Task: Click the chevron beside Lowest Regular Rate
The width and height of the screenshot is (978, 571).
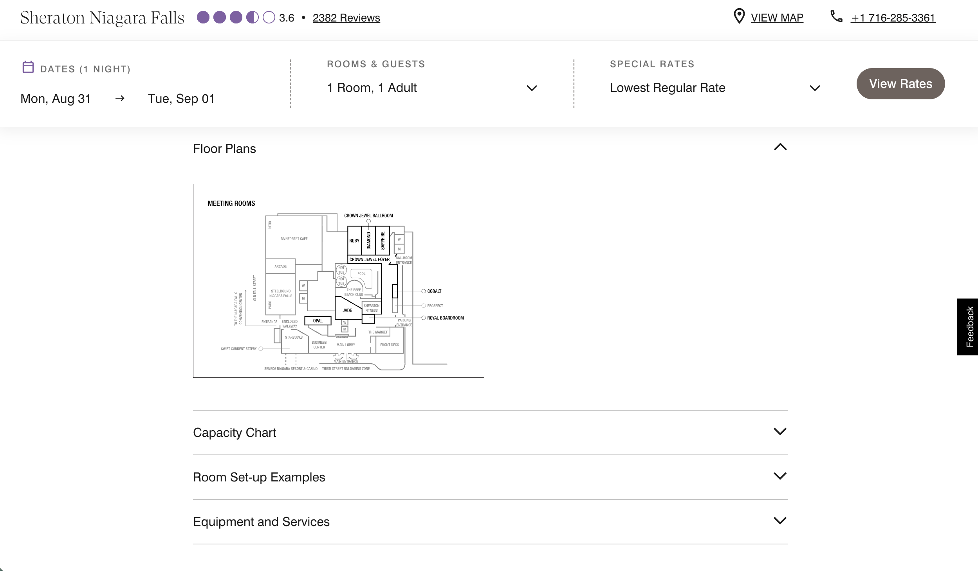Action: [815, 88]
